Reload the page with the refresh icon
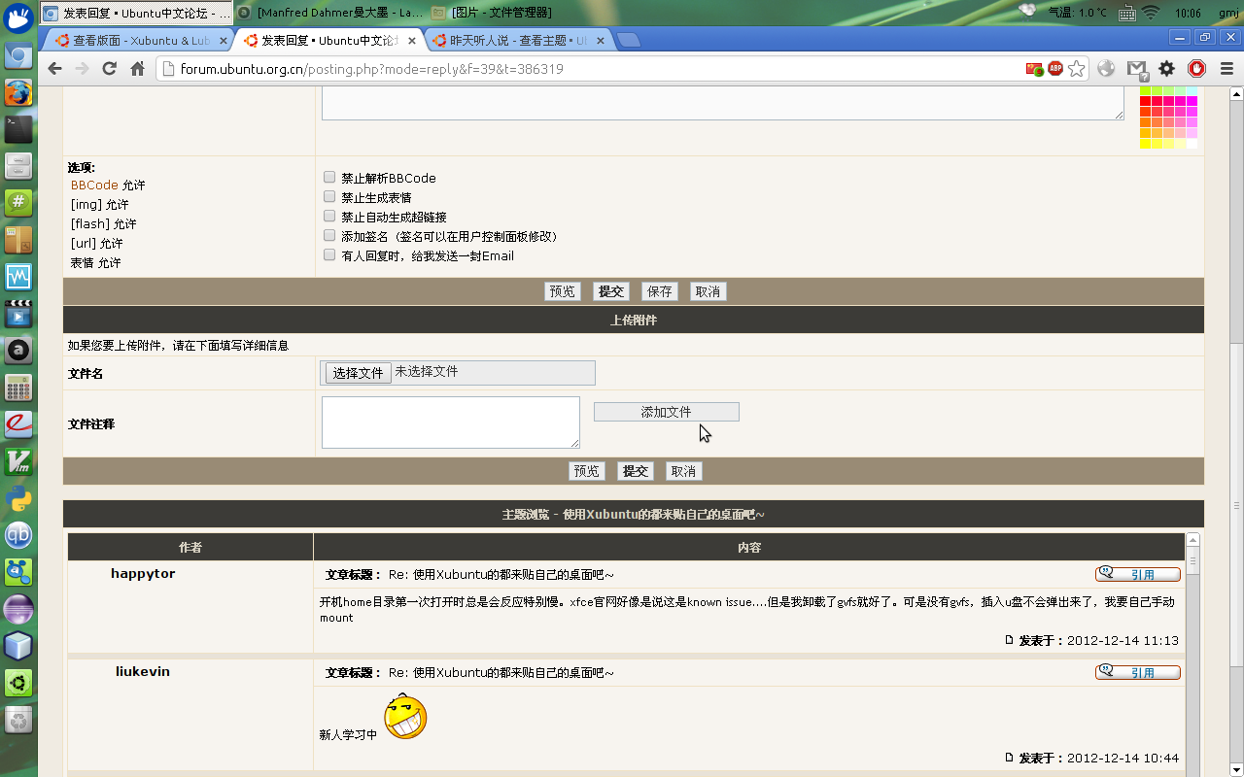Image resolution: width=1244 pixels, height=777 pixels. pos(109,69)
